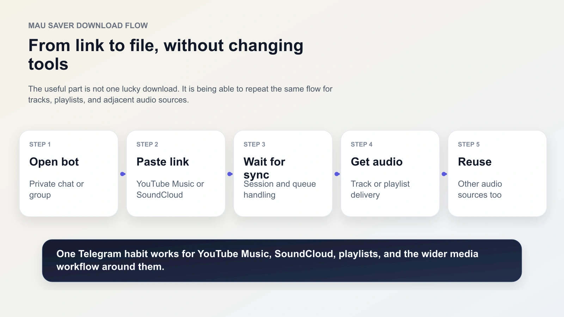The height and width of the screenshot is (317, 564).
Task: Toggle the Private chat or group setting
Action: [56, 189]
